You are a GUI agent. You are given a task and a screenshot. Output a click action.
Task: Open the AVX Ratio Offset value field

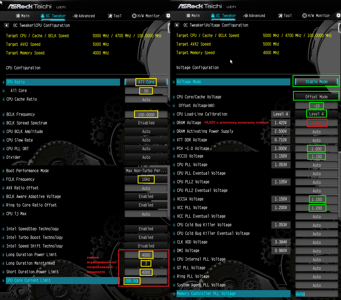146,188
